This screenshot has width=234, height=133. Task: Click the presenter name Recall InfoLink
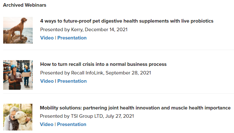tap(87, 73)
